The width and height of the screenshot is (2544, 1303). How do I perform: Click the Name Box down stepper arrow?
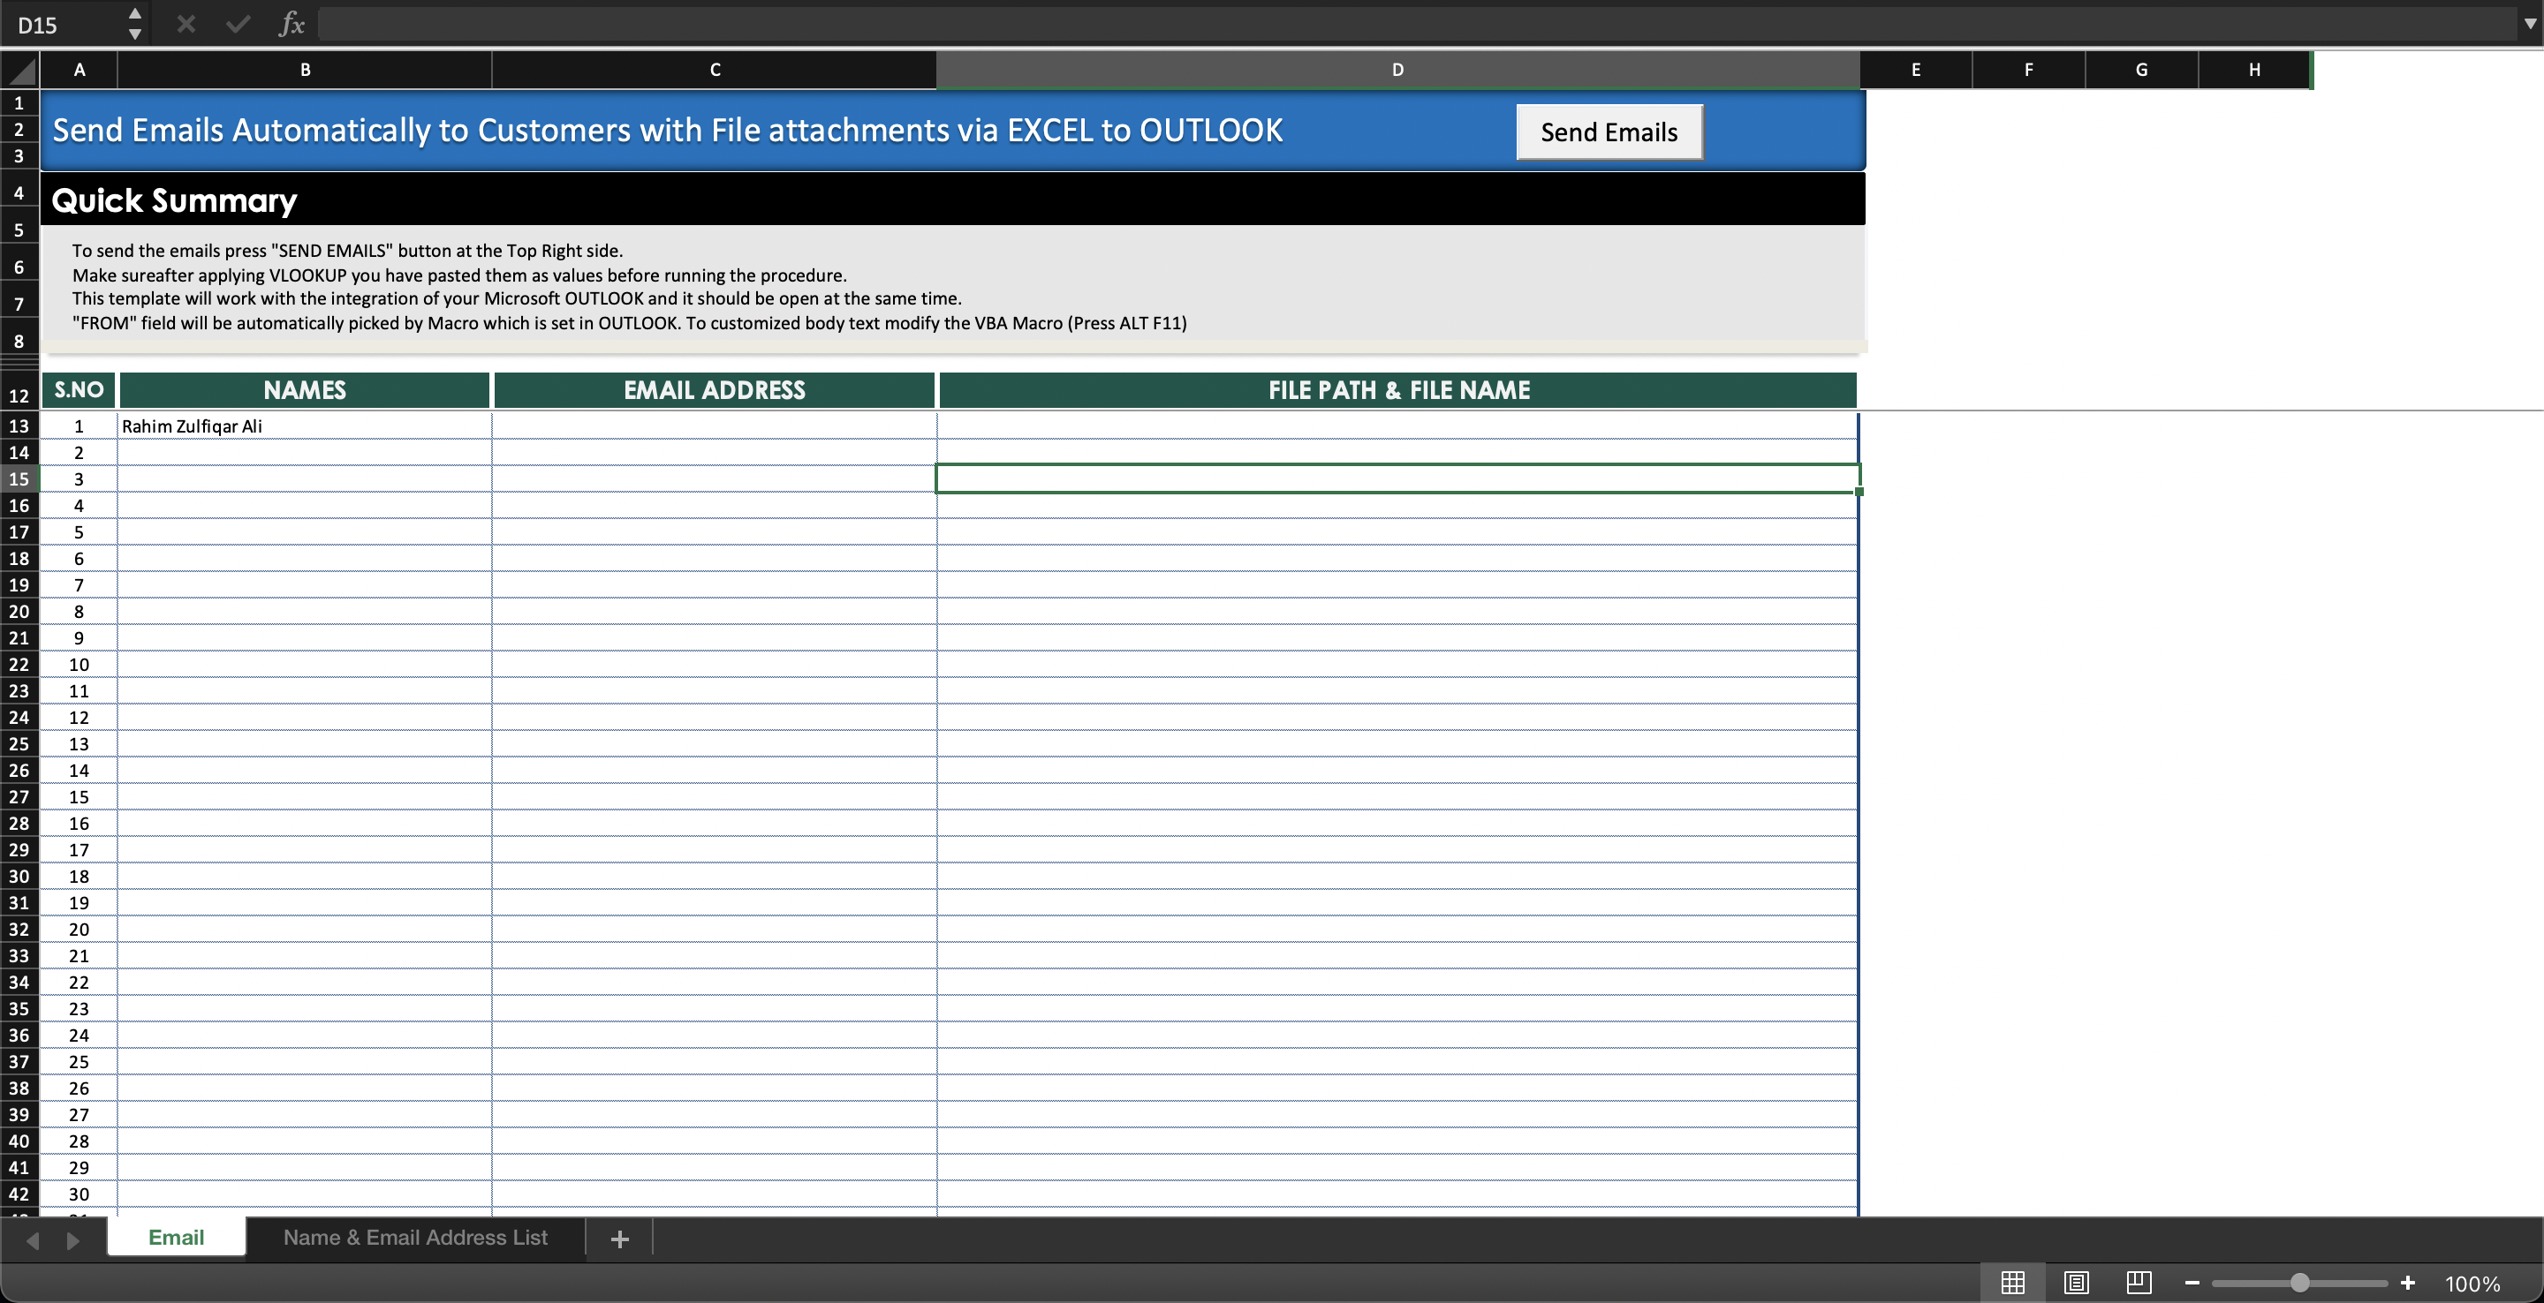point(134,34)
